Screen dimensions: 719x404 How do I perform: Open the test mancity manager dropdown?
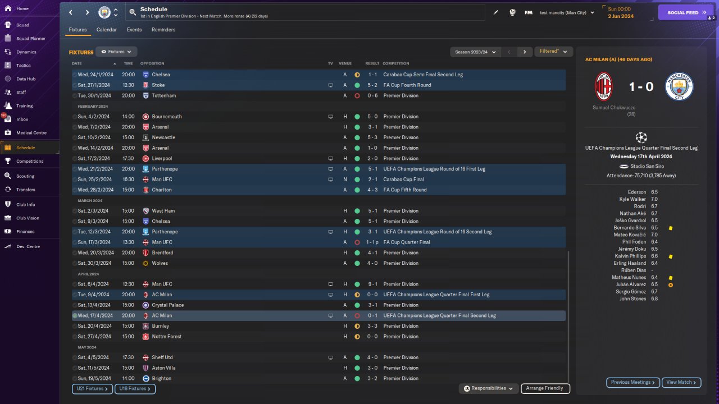tap(567, 12)
